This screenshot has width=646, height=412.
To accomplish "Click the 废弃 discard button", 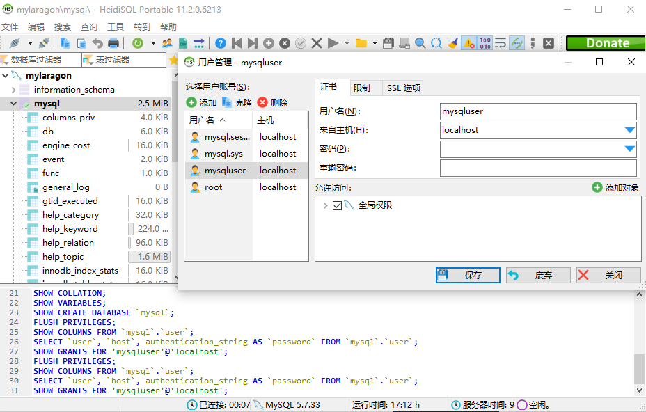I will coord(539,275).
